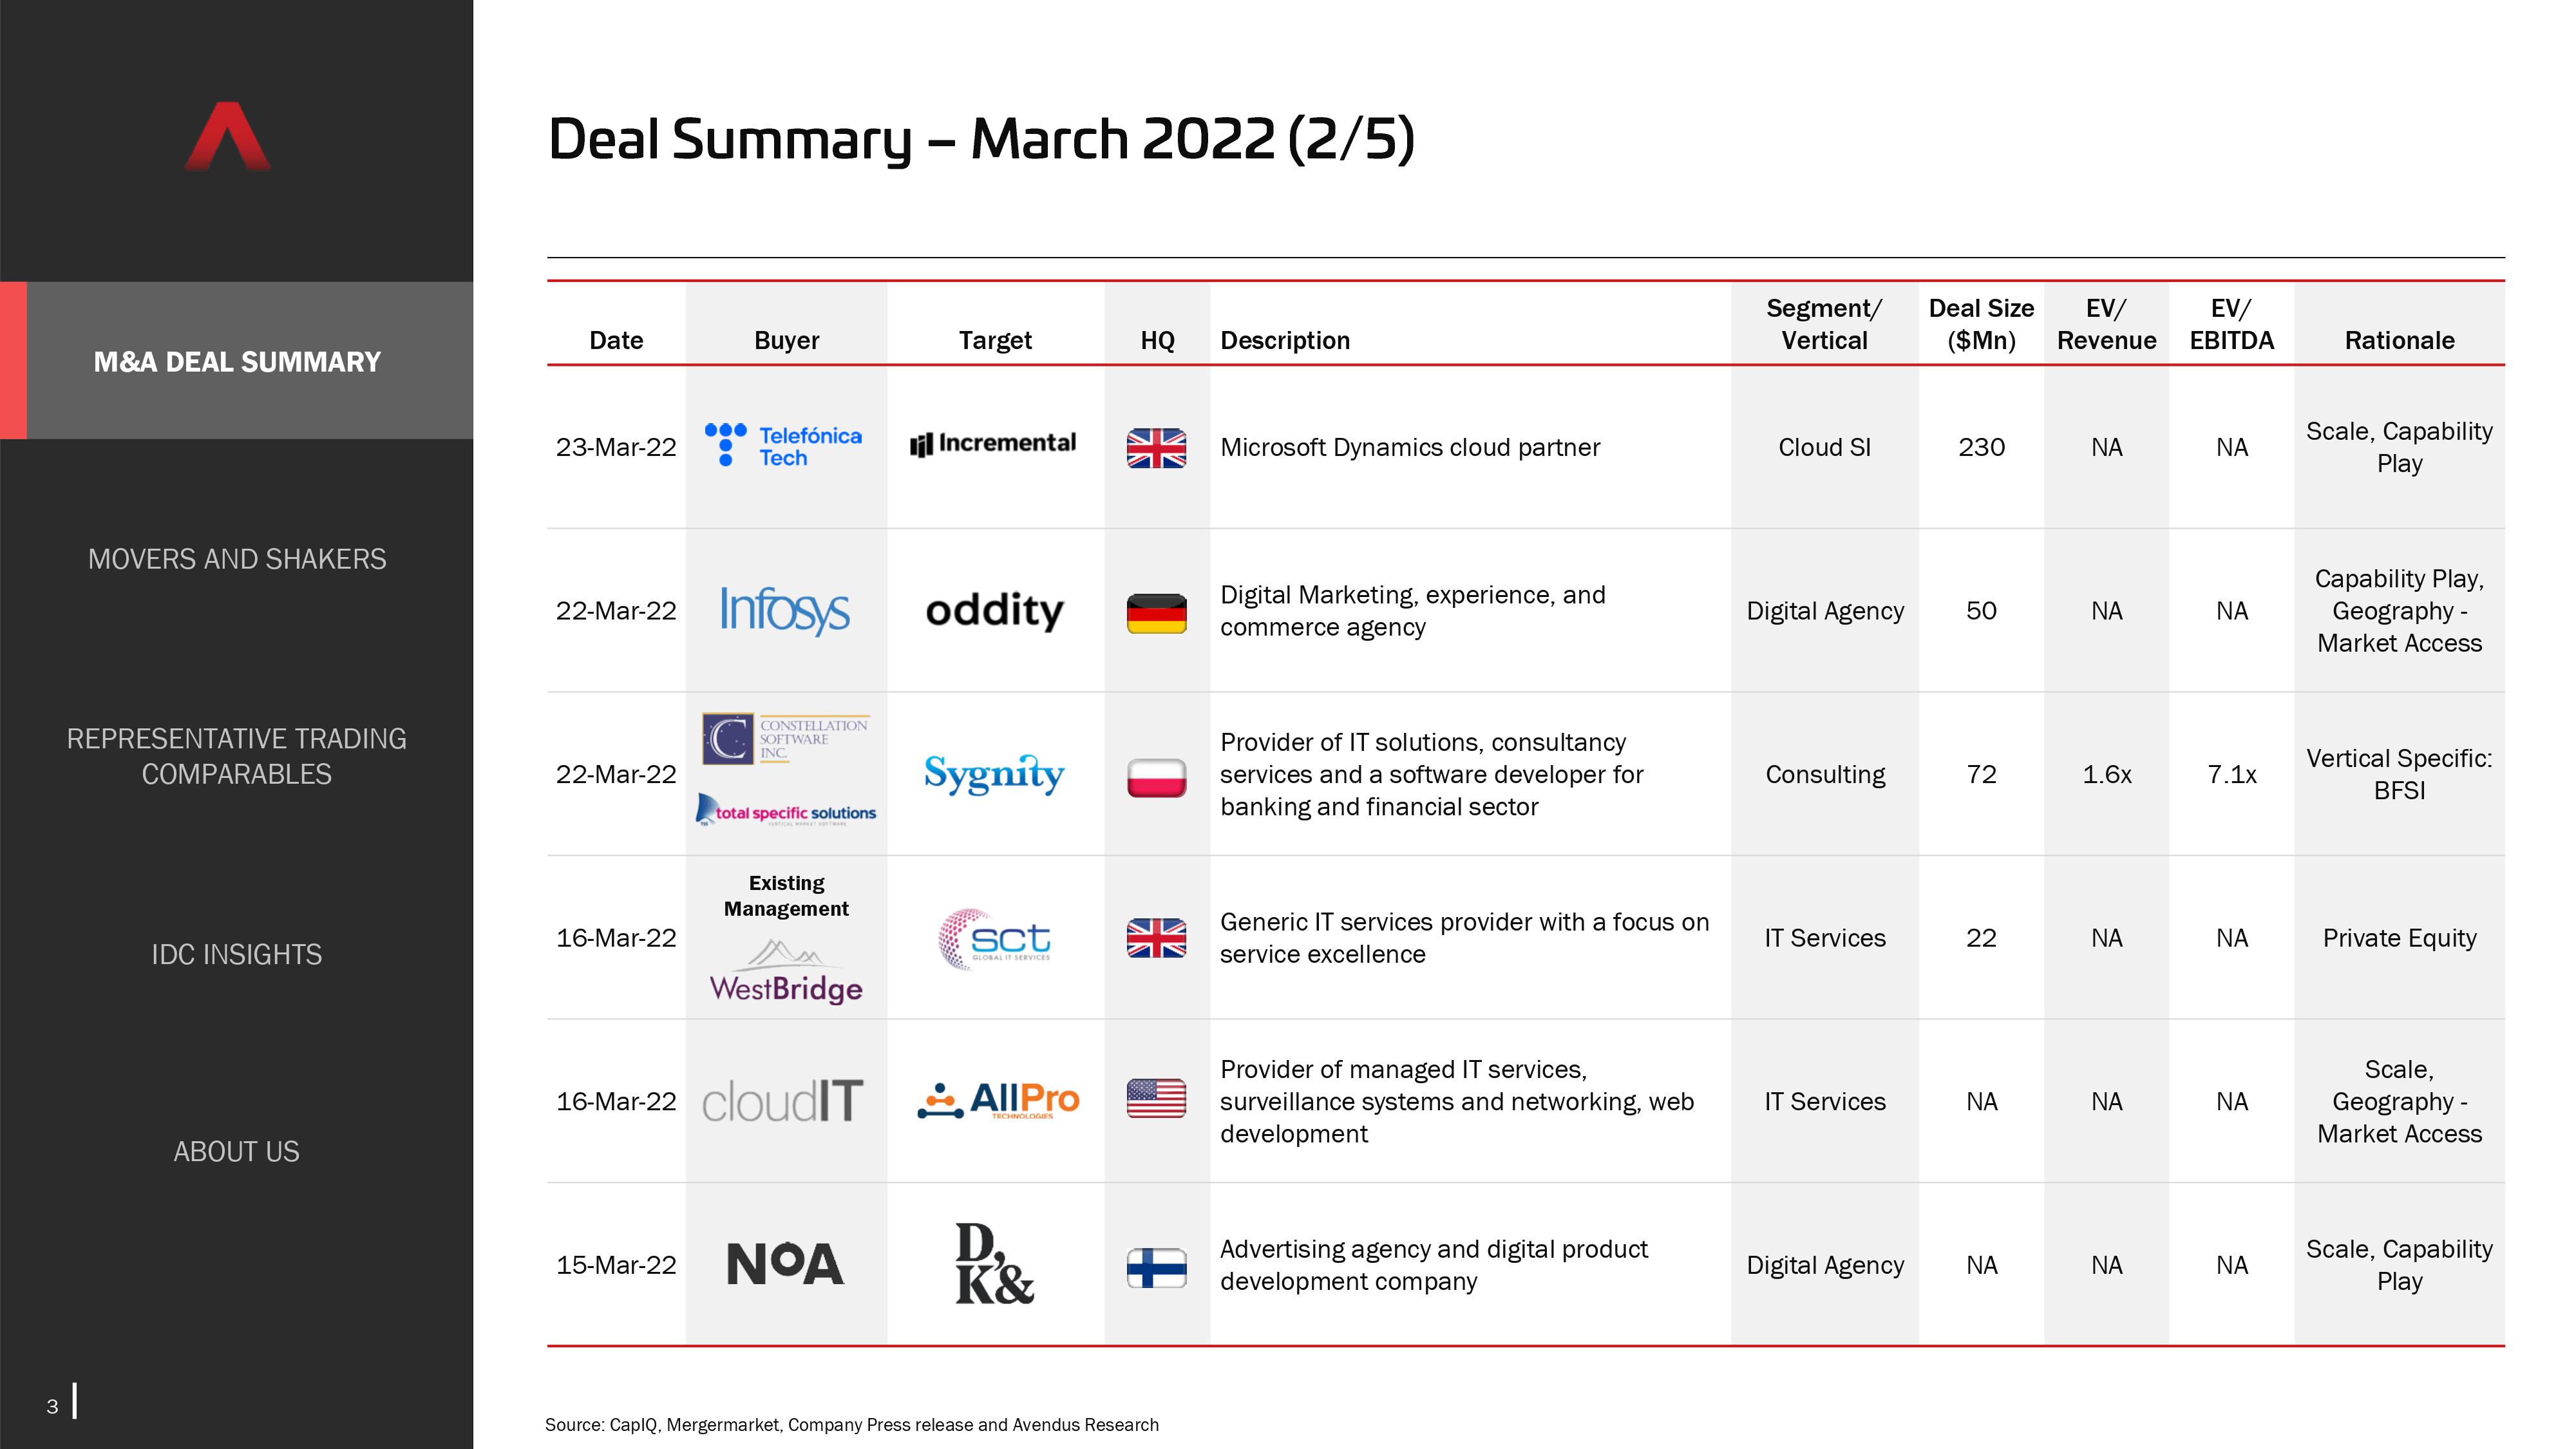Click the United States flag icon

1156,1099
